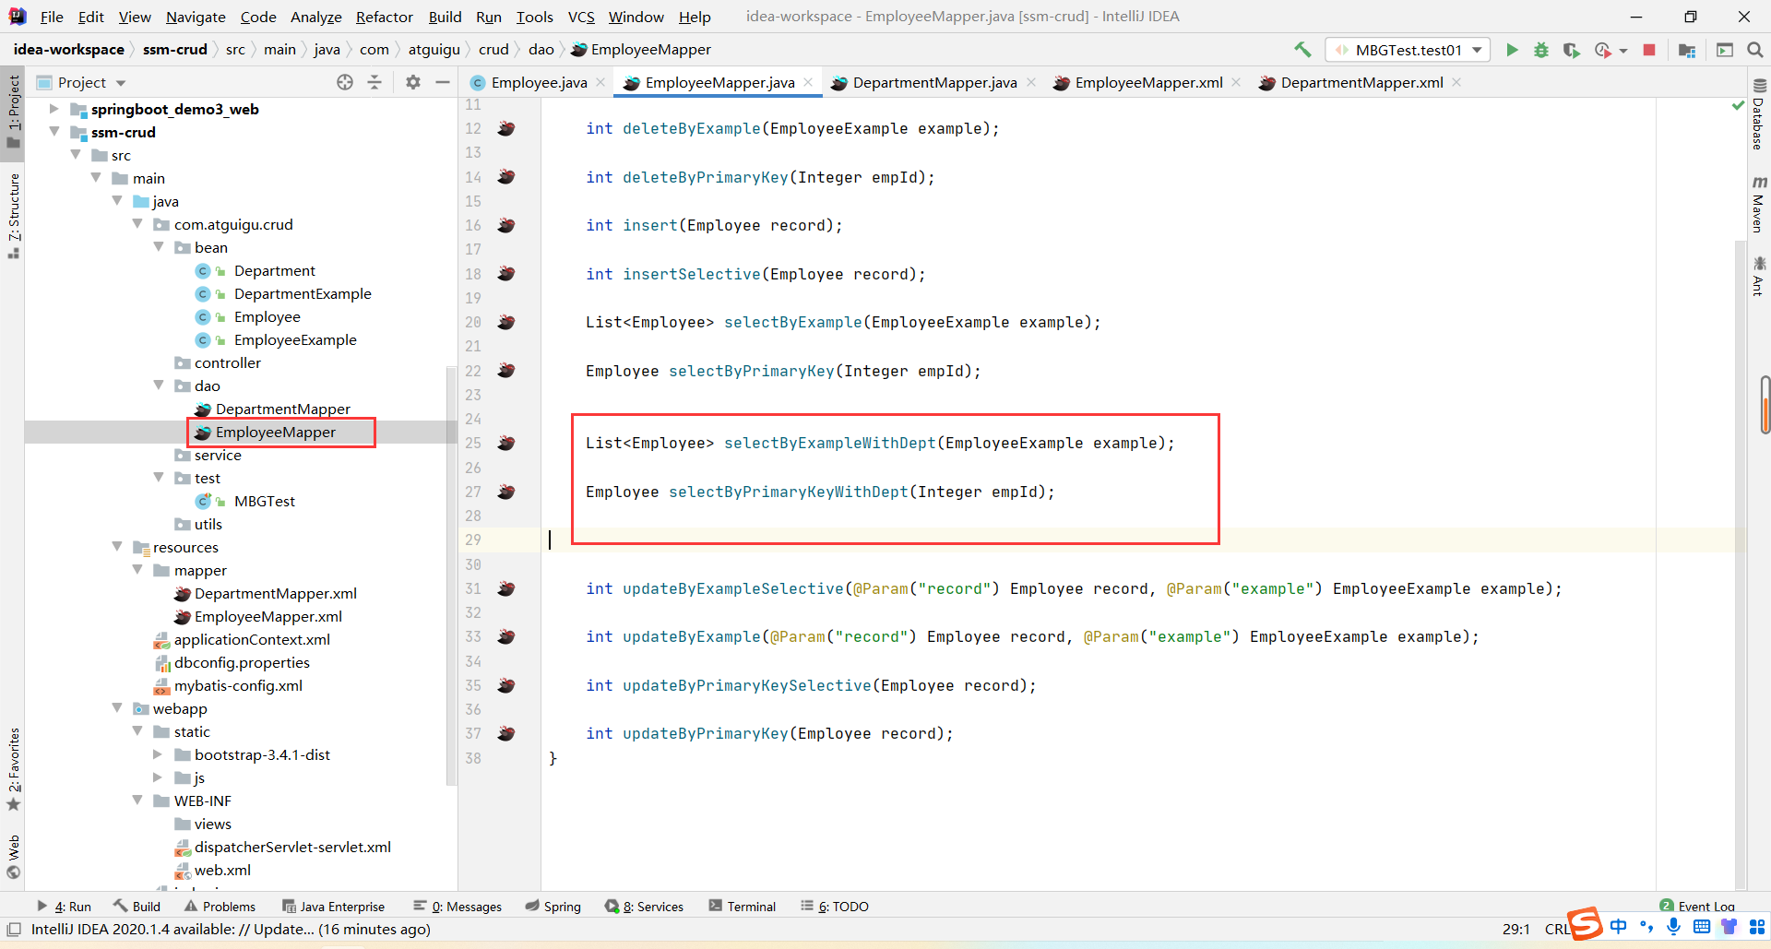Open the Terminal tool window button
The width and height of the screenshot is (1771, 949).
tap(743, 907)
